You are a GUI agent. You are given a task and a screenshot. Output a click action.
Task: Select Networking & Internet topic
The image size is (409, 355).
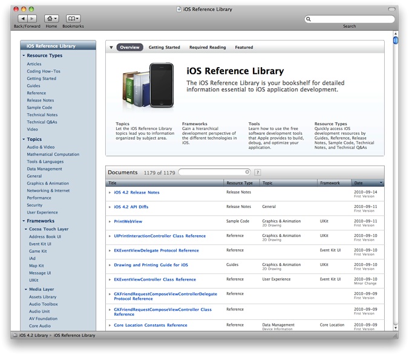point(48,191)
